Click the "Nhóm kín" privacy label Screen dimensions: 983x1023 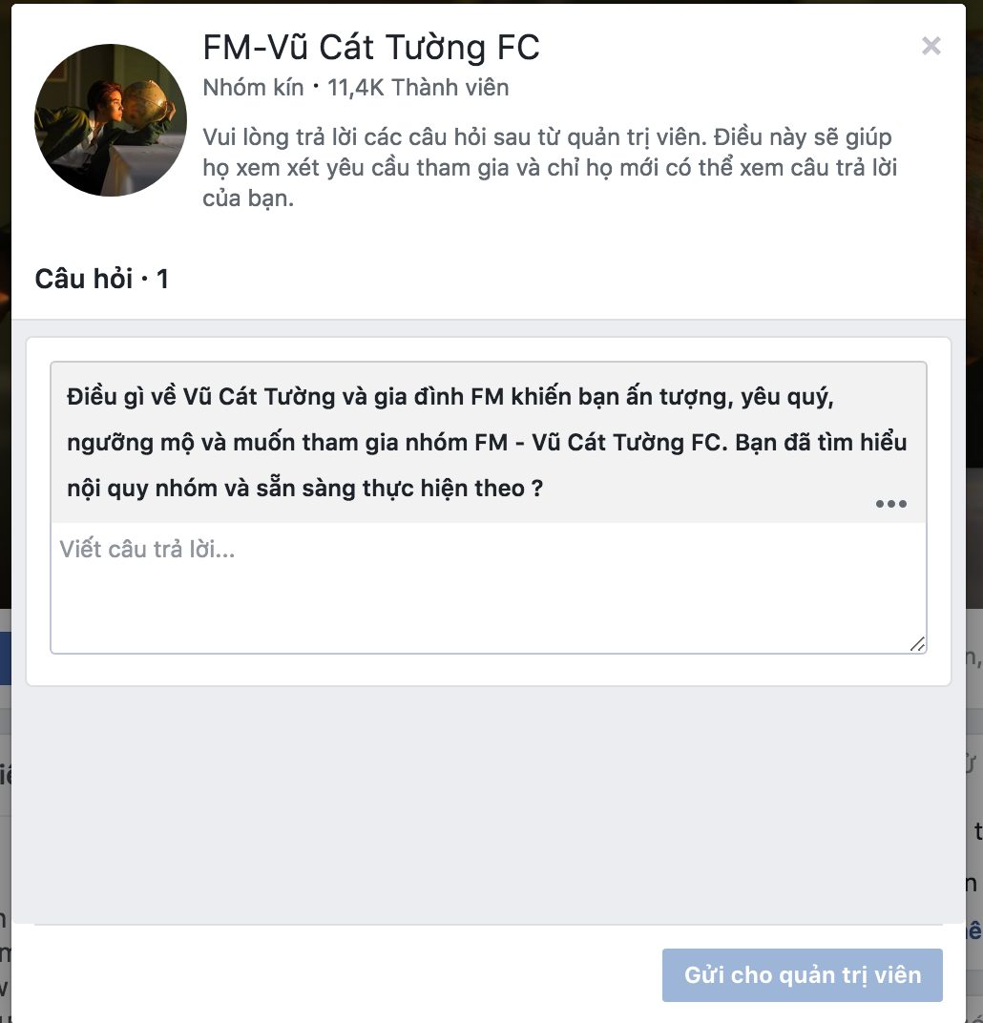[x=253, y=88]
